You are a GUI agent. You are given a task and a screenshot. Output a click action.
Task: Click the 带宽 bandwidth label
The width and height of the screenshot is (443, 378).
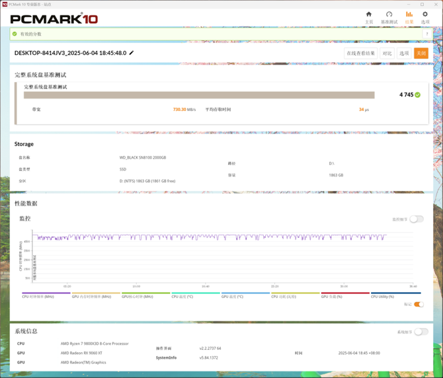tap(36, 110)
